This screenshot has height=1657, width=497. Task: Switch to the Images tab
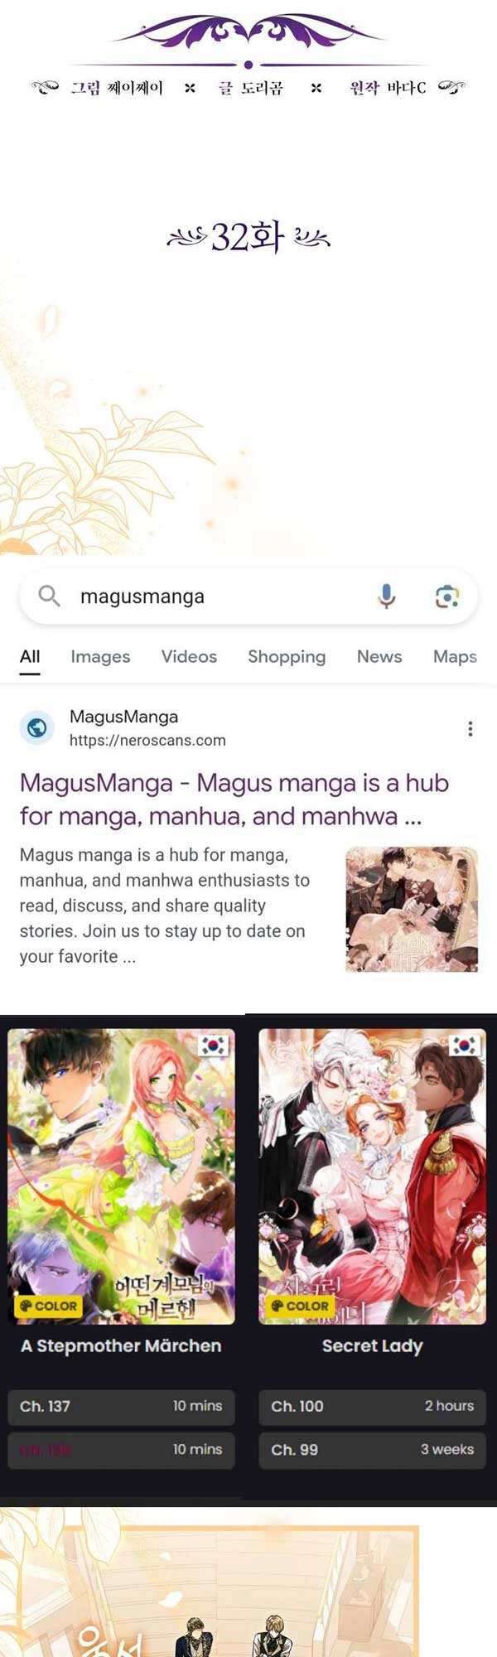tap(100, 656)
